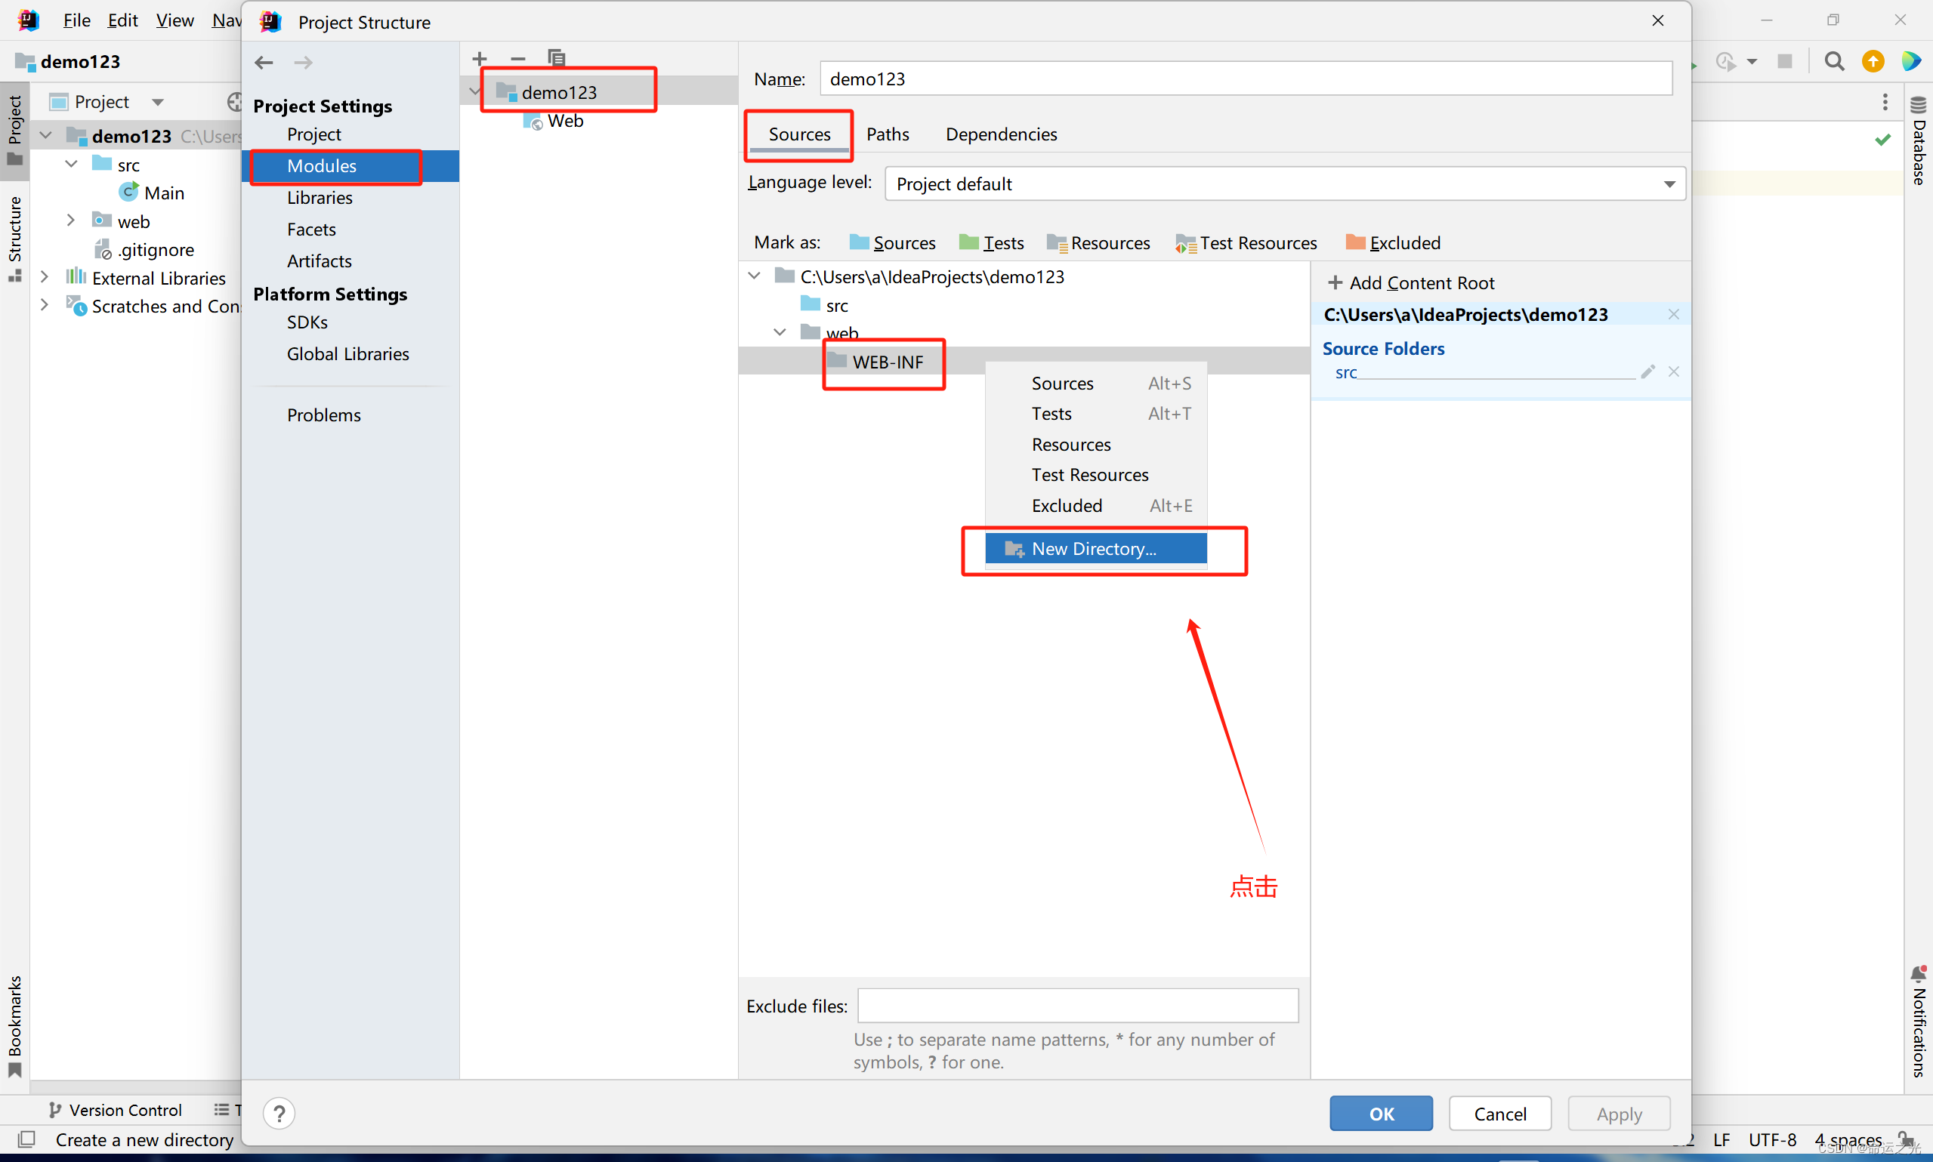Viewport: 1933px width, 1162px height.
Task: Expand the demo123 module tree item
Action: (x=477, y=91)
